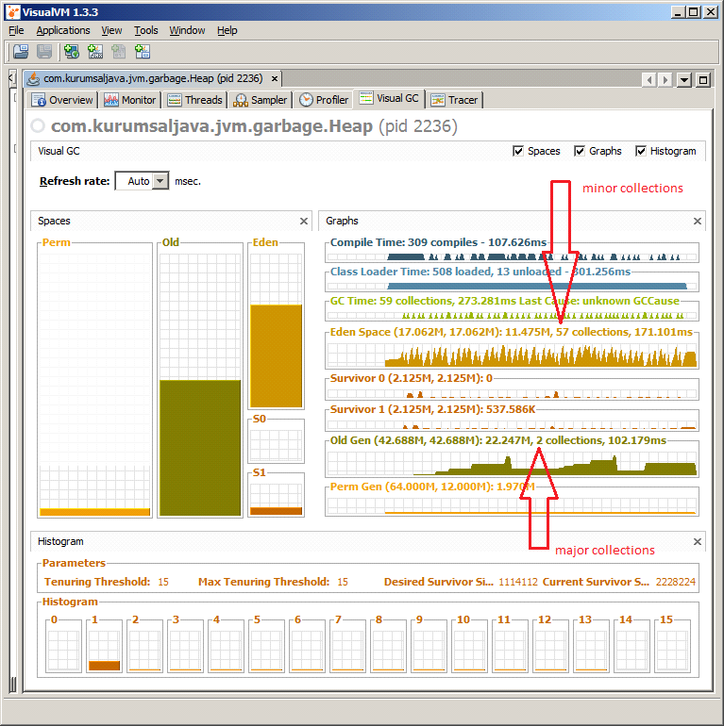Image resolution: width=724 pixels, height=726 pixels.
Task: Close the Histogram panel
Action: click(x=698, y=541)
